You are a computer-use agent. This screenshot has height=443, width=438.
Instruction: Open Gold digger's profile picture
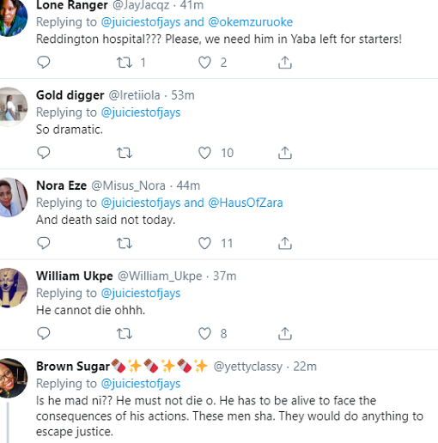[x=12, y=107]
